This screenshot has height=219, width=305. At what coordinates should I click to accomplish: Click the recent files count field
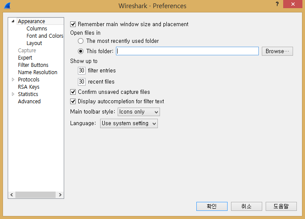click(82, 81)
